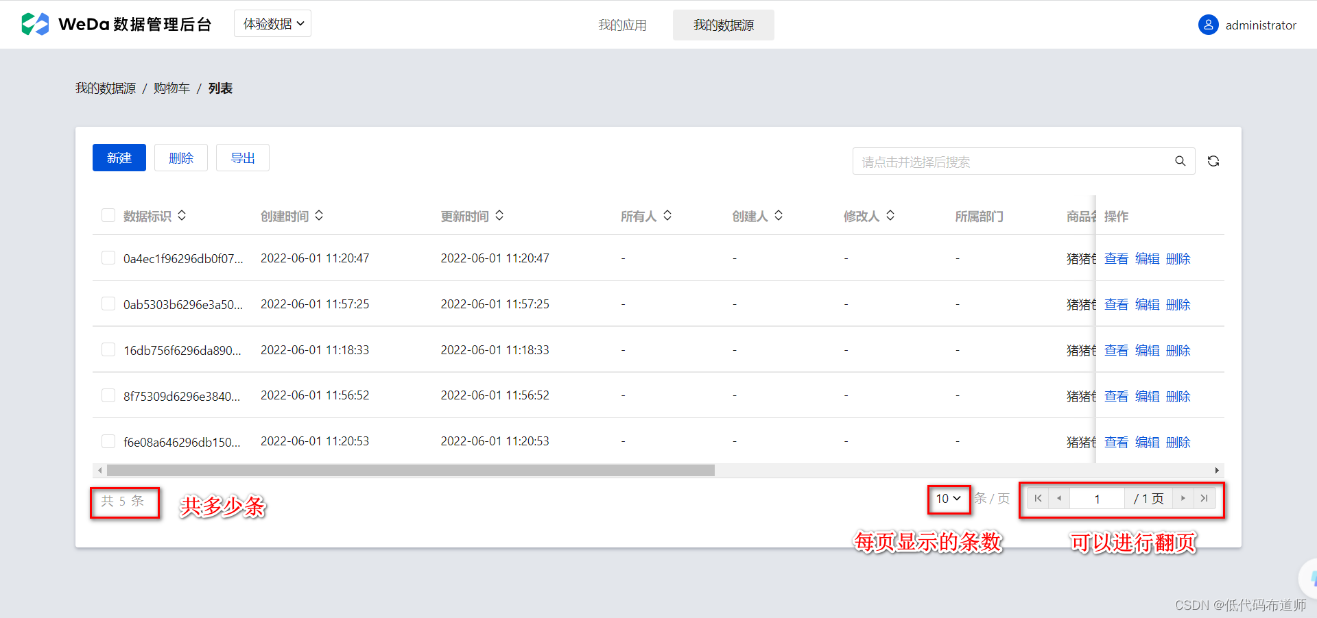This screenshot has width=1317, height=618.
Task: Open the administrator avatar icon
Action: click(x=1208, y=25)
